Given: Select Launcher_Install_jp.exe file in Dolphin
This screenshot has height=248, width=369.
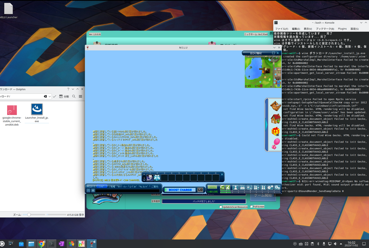Looking at the screenshot, I should 37,113.
